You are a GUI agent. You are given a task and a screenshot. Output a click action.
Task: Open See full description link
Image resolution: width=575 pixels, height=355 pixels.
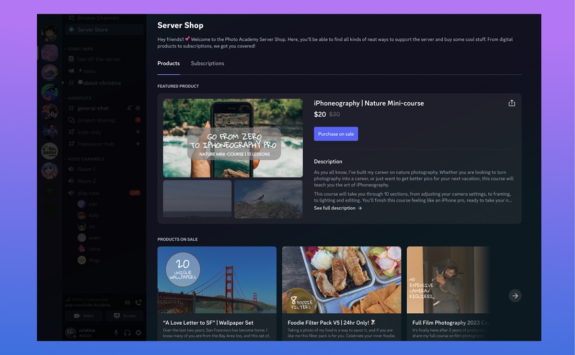point(338,208)
